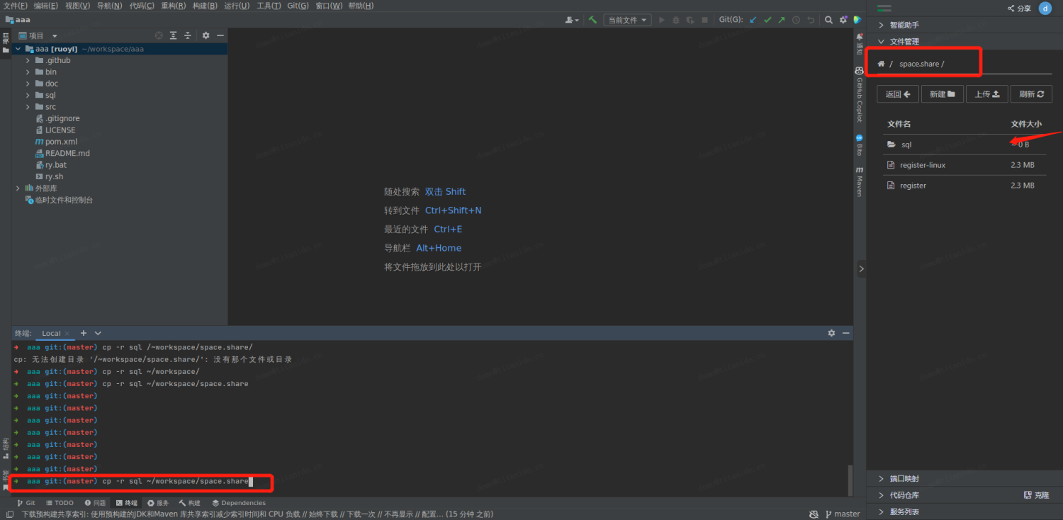Click the Git rollback undo arrow
Screen dimensions: 1063x520
[811, 20]
